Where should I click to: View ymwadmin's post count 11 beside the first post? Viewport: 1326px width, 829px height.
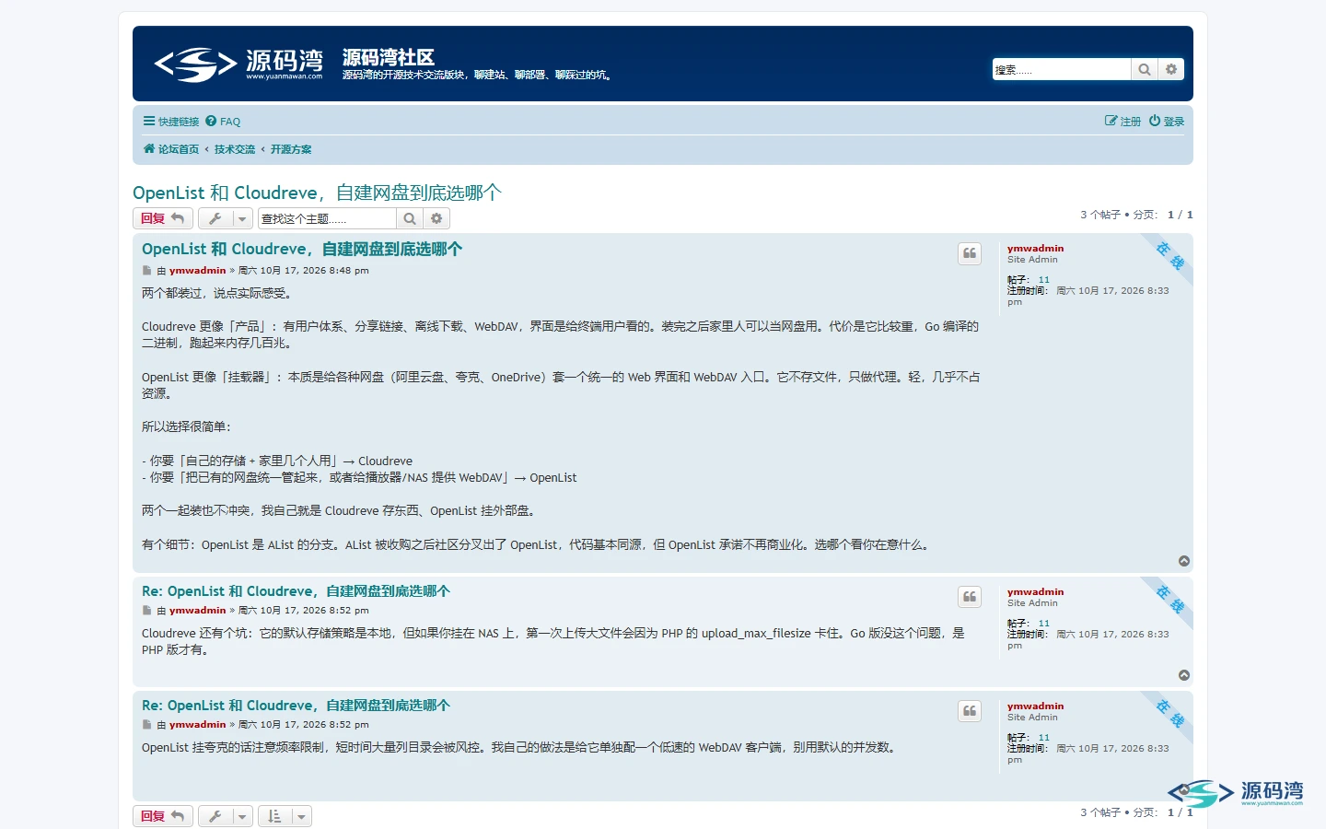pyautogui.click(x=1044, y=280)
